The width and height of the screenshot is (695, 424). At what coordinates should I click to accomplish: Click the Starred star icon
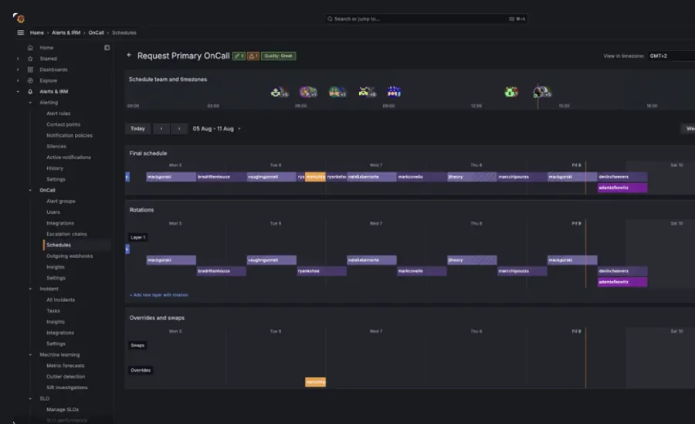pos(30,59)
